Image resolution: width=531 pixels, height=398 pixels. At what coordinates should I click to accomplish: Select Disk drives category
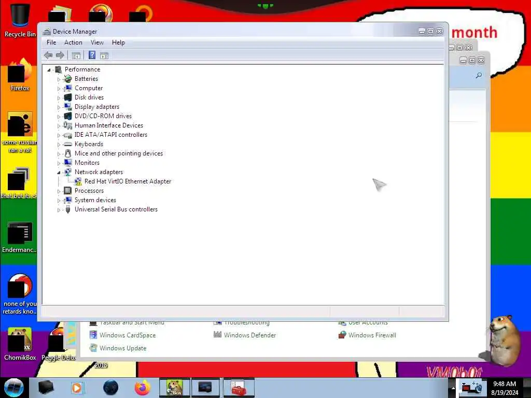tap(89, 97)
